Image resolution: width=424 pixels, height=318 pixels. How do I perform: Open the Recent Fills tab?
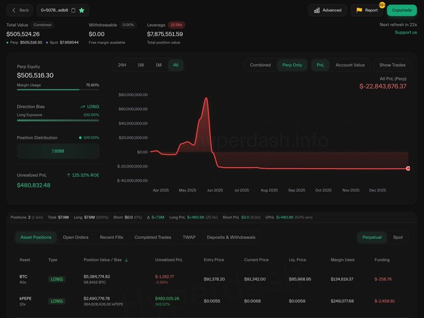click(x=112, y=237)
